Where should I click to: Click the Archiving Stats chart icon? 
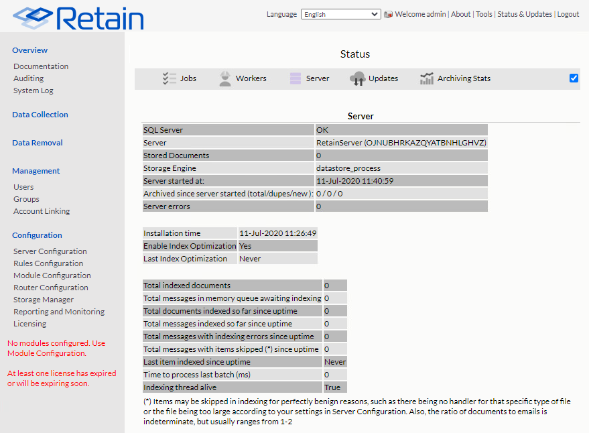pos(427,78)
